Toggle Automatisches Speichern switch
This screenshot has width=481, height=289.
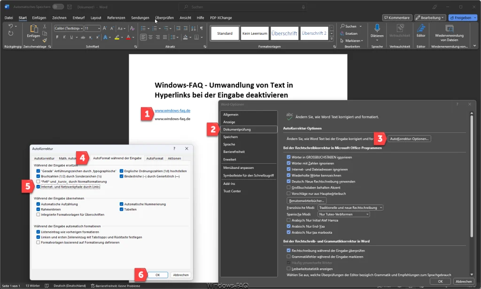[58, 7]
